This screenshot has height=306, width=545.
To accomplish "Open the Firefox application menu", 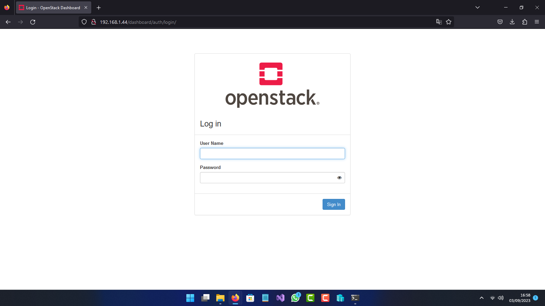I will (x=537, y=22).
